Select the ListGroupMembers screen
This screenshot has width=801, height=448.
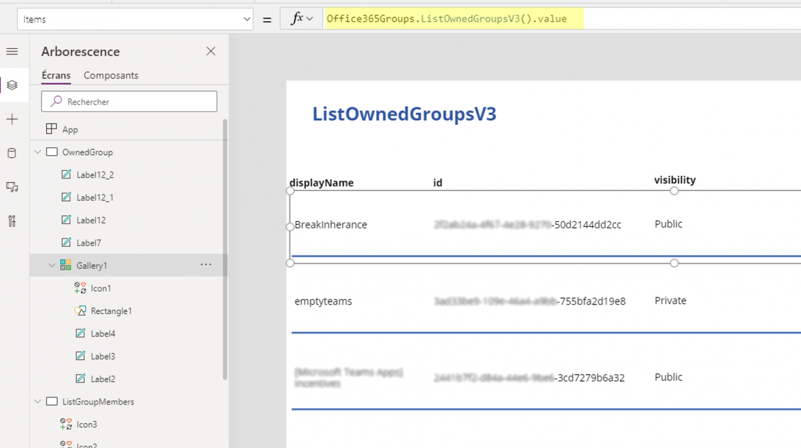point(98,402)
